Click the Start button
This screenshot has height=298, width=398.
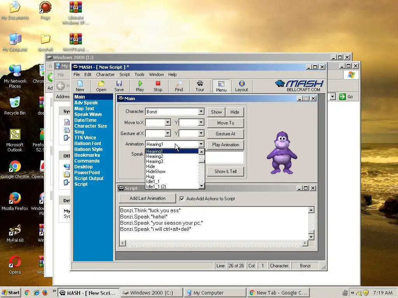[x=10, y=293]
